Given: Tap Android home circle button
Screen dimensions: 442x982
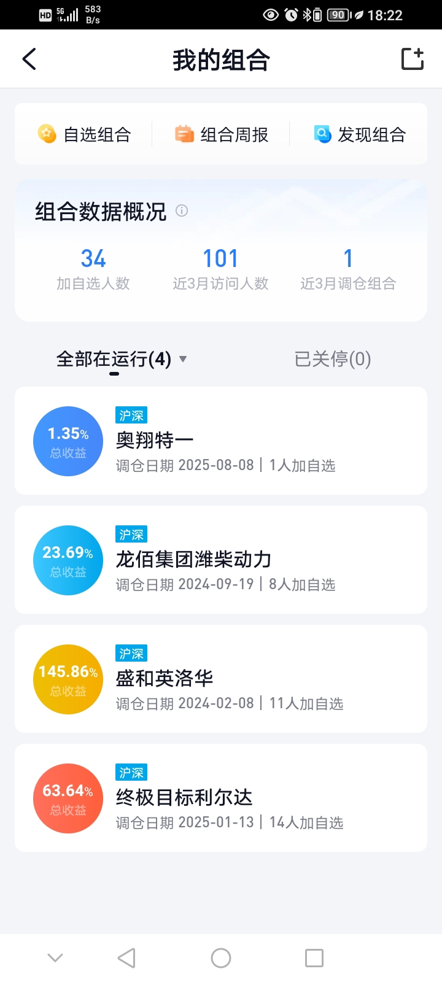Looking at the screenshot, I should 221,958.
